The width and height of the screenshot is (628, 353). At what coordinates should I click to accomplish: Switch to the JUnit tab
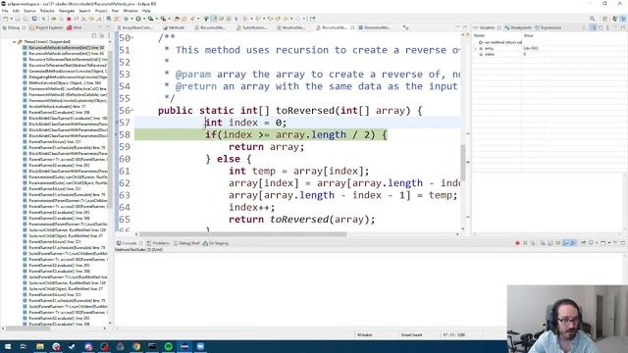click(75, 27)
